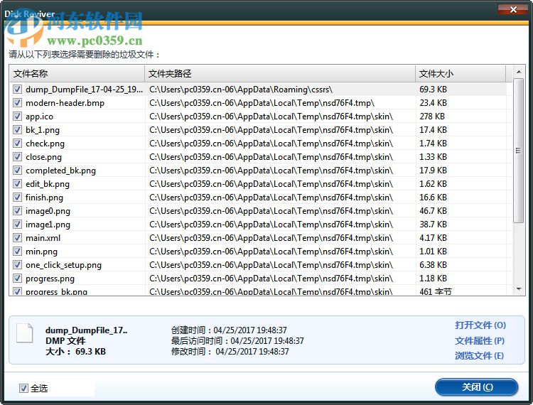Uncheck main.xml checkbox
533x405 pixels.
click(17, 238)
